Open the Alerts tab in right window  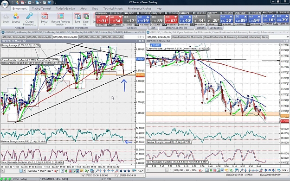click(x=264, y=37)
